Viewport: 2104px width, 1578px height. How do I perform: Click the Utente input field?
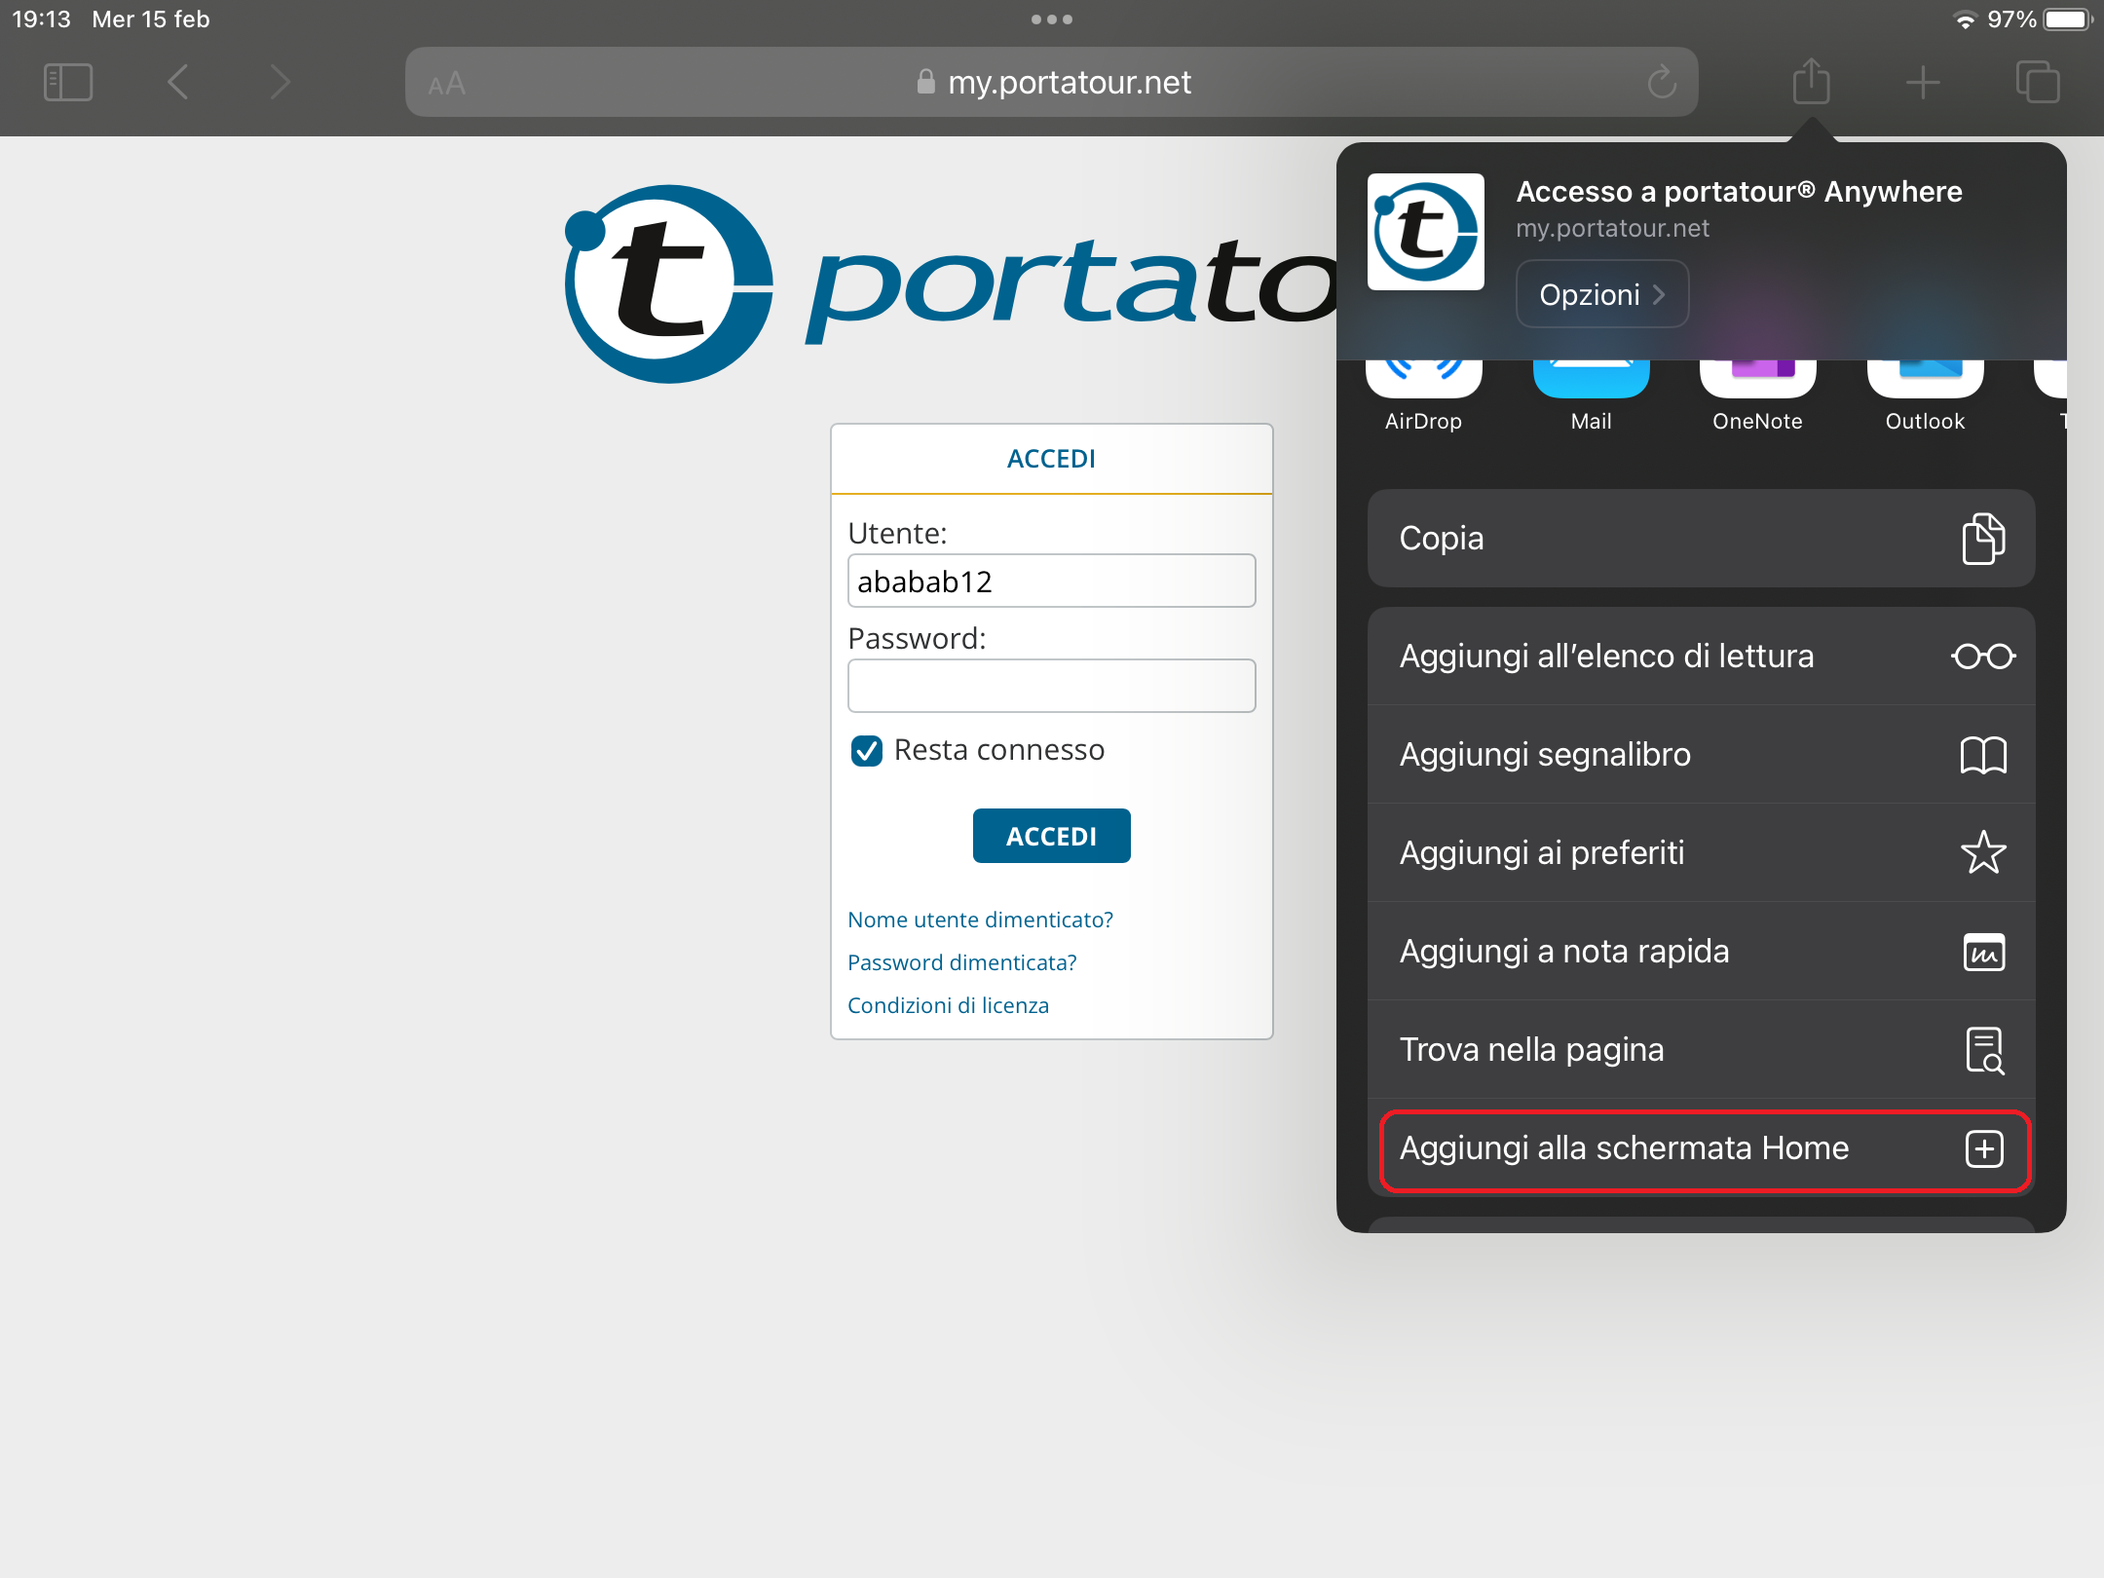pos(1050,581)
